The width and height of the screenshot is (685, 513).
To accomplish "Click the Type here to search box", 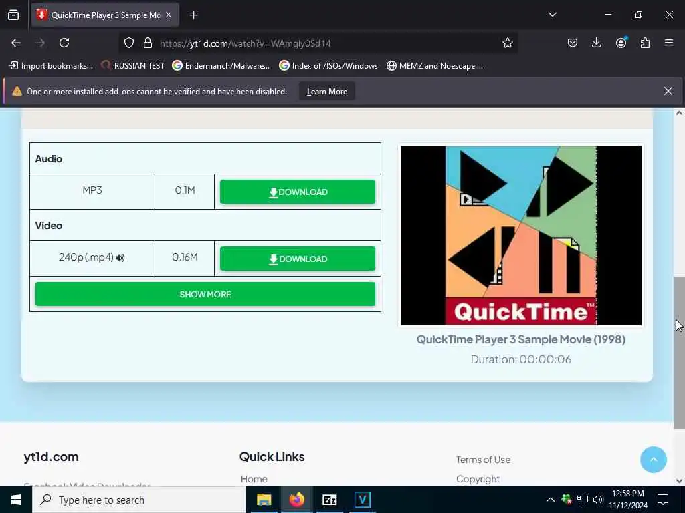I will tap(139, 500).
